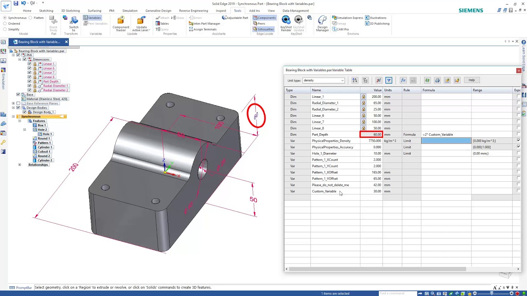Collapse the PMI tree node

13,55
